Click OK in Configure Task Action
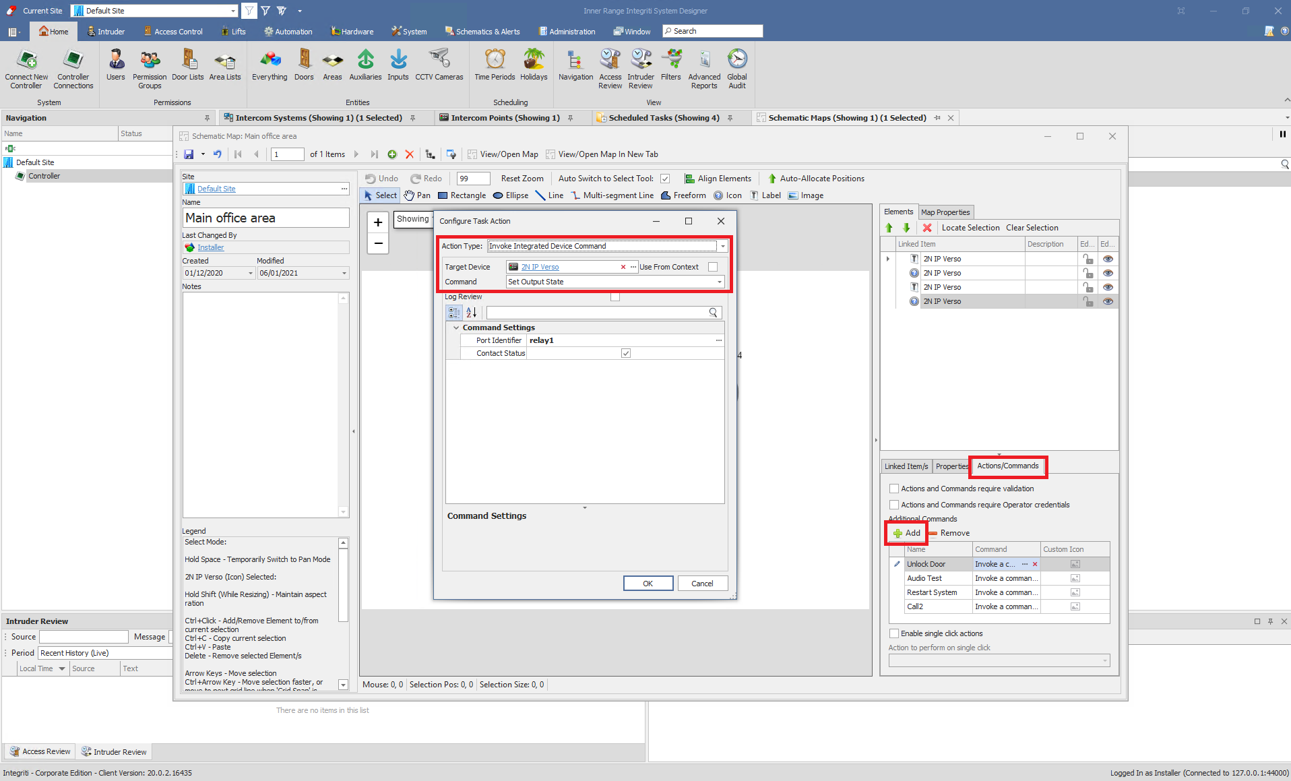The width and height of the screenshot is (1291, 781). (x=648, y=584)
